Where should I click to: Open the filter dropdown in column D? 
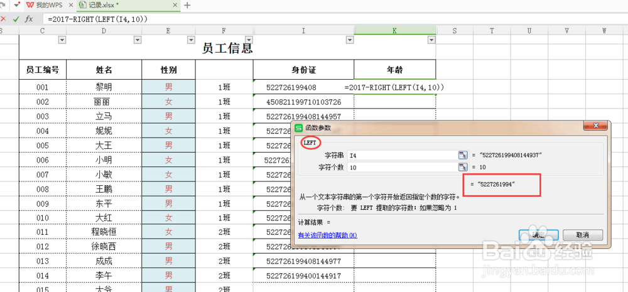[x=138, y=40]
